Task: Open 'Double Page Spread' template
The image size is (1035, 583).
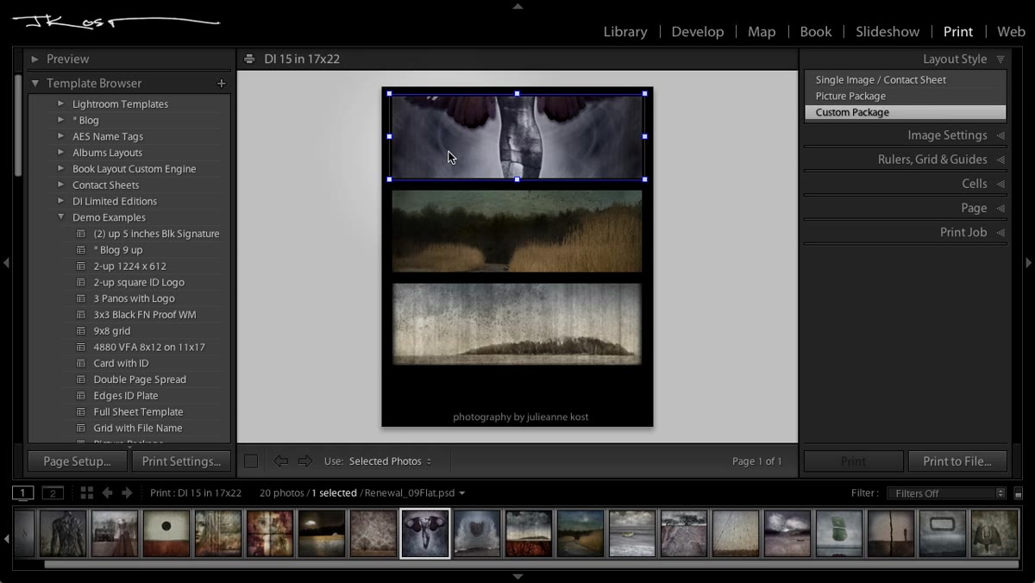Action: [140, 379]
